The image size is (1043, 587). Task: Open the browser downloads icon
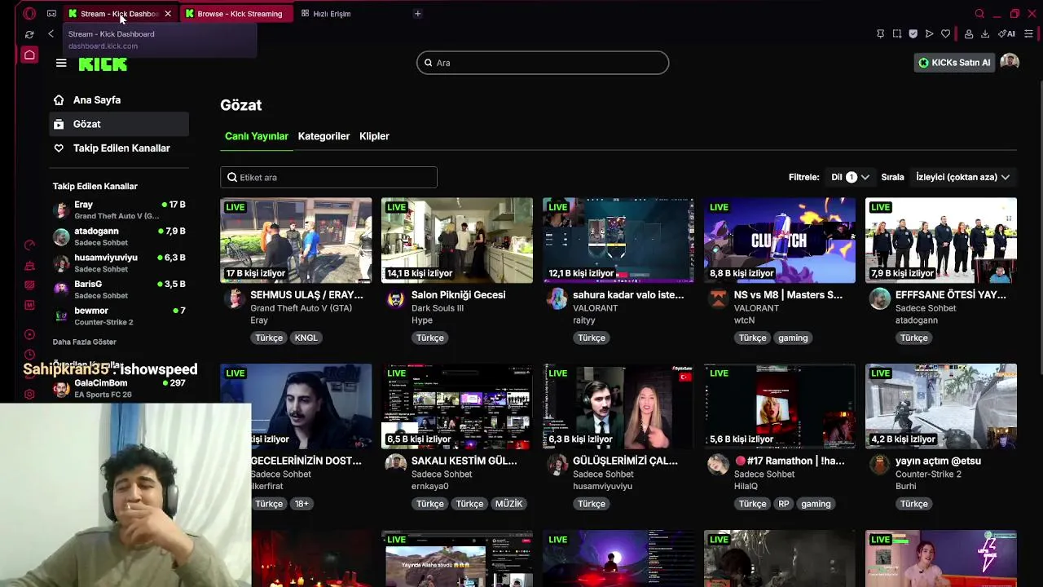click(x=985, y=34)
